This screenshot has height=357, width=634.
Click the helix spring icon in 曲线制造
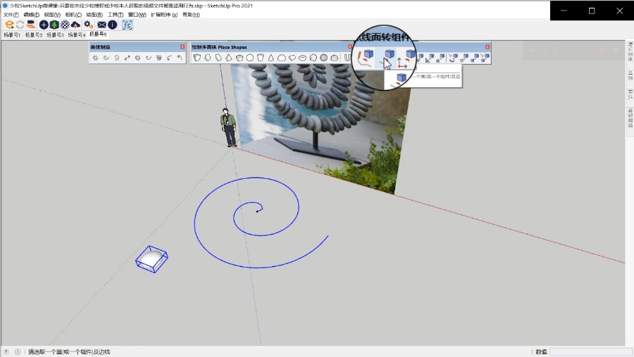[x=159, y=58]
